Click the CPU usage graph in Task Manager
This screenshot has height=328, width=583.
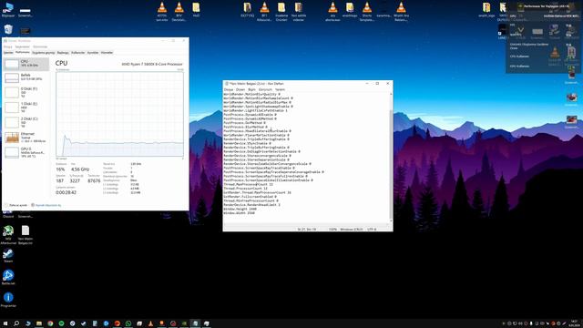(x=119, y=114)
